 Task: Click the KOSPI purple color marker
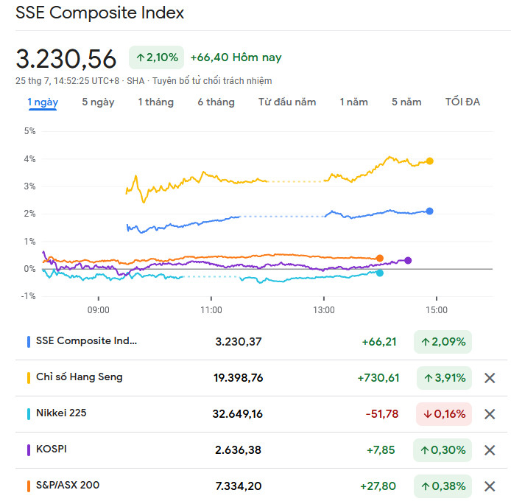29,449
